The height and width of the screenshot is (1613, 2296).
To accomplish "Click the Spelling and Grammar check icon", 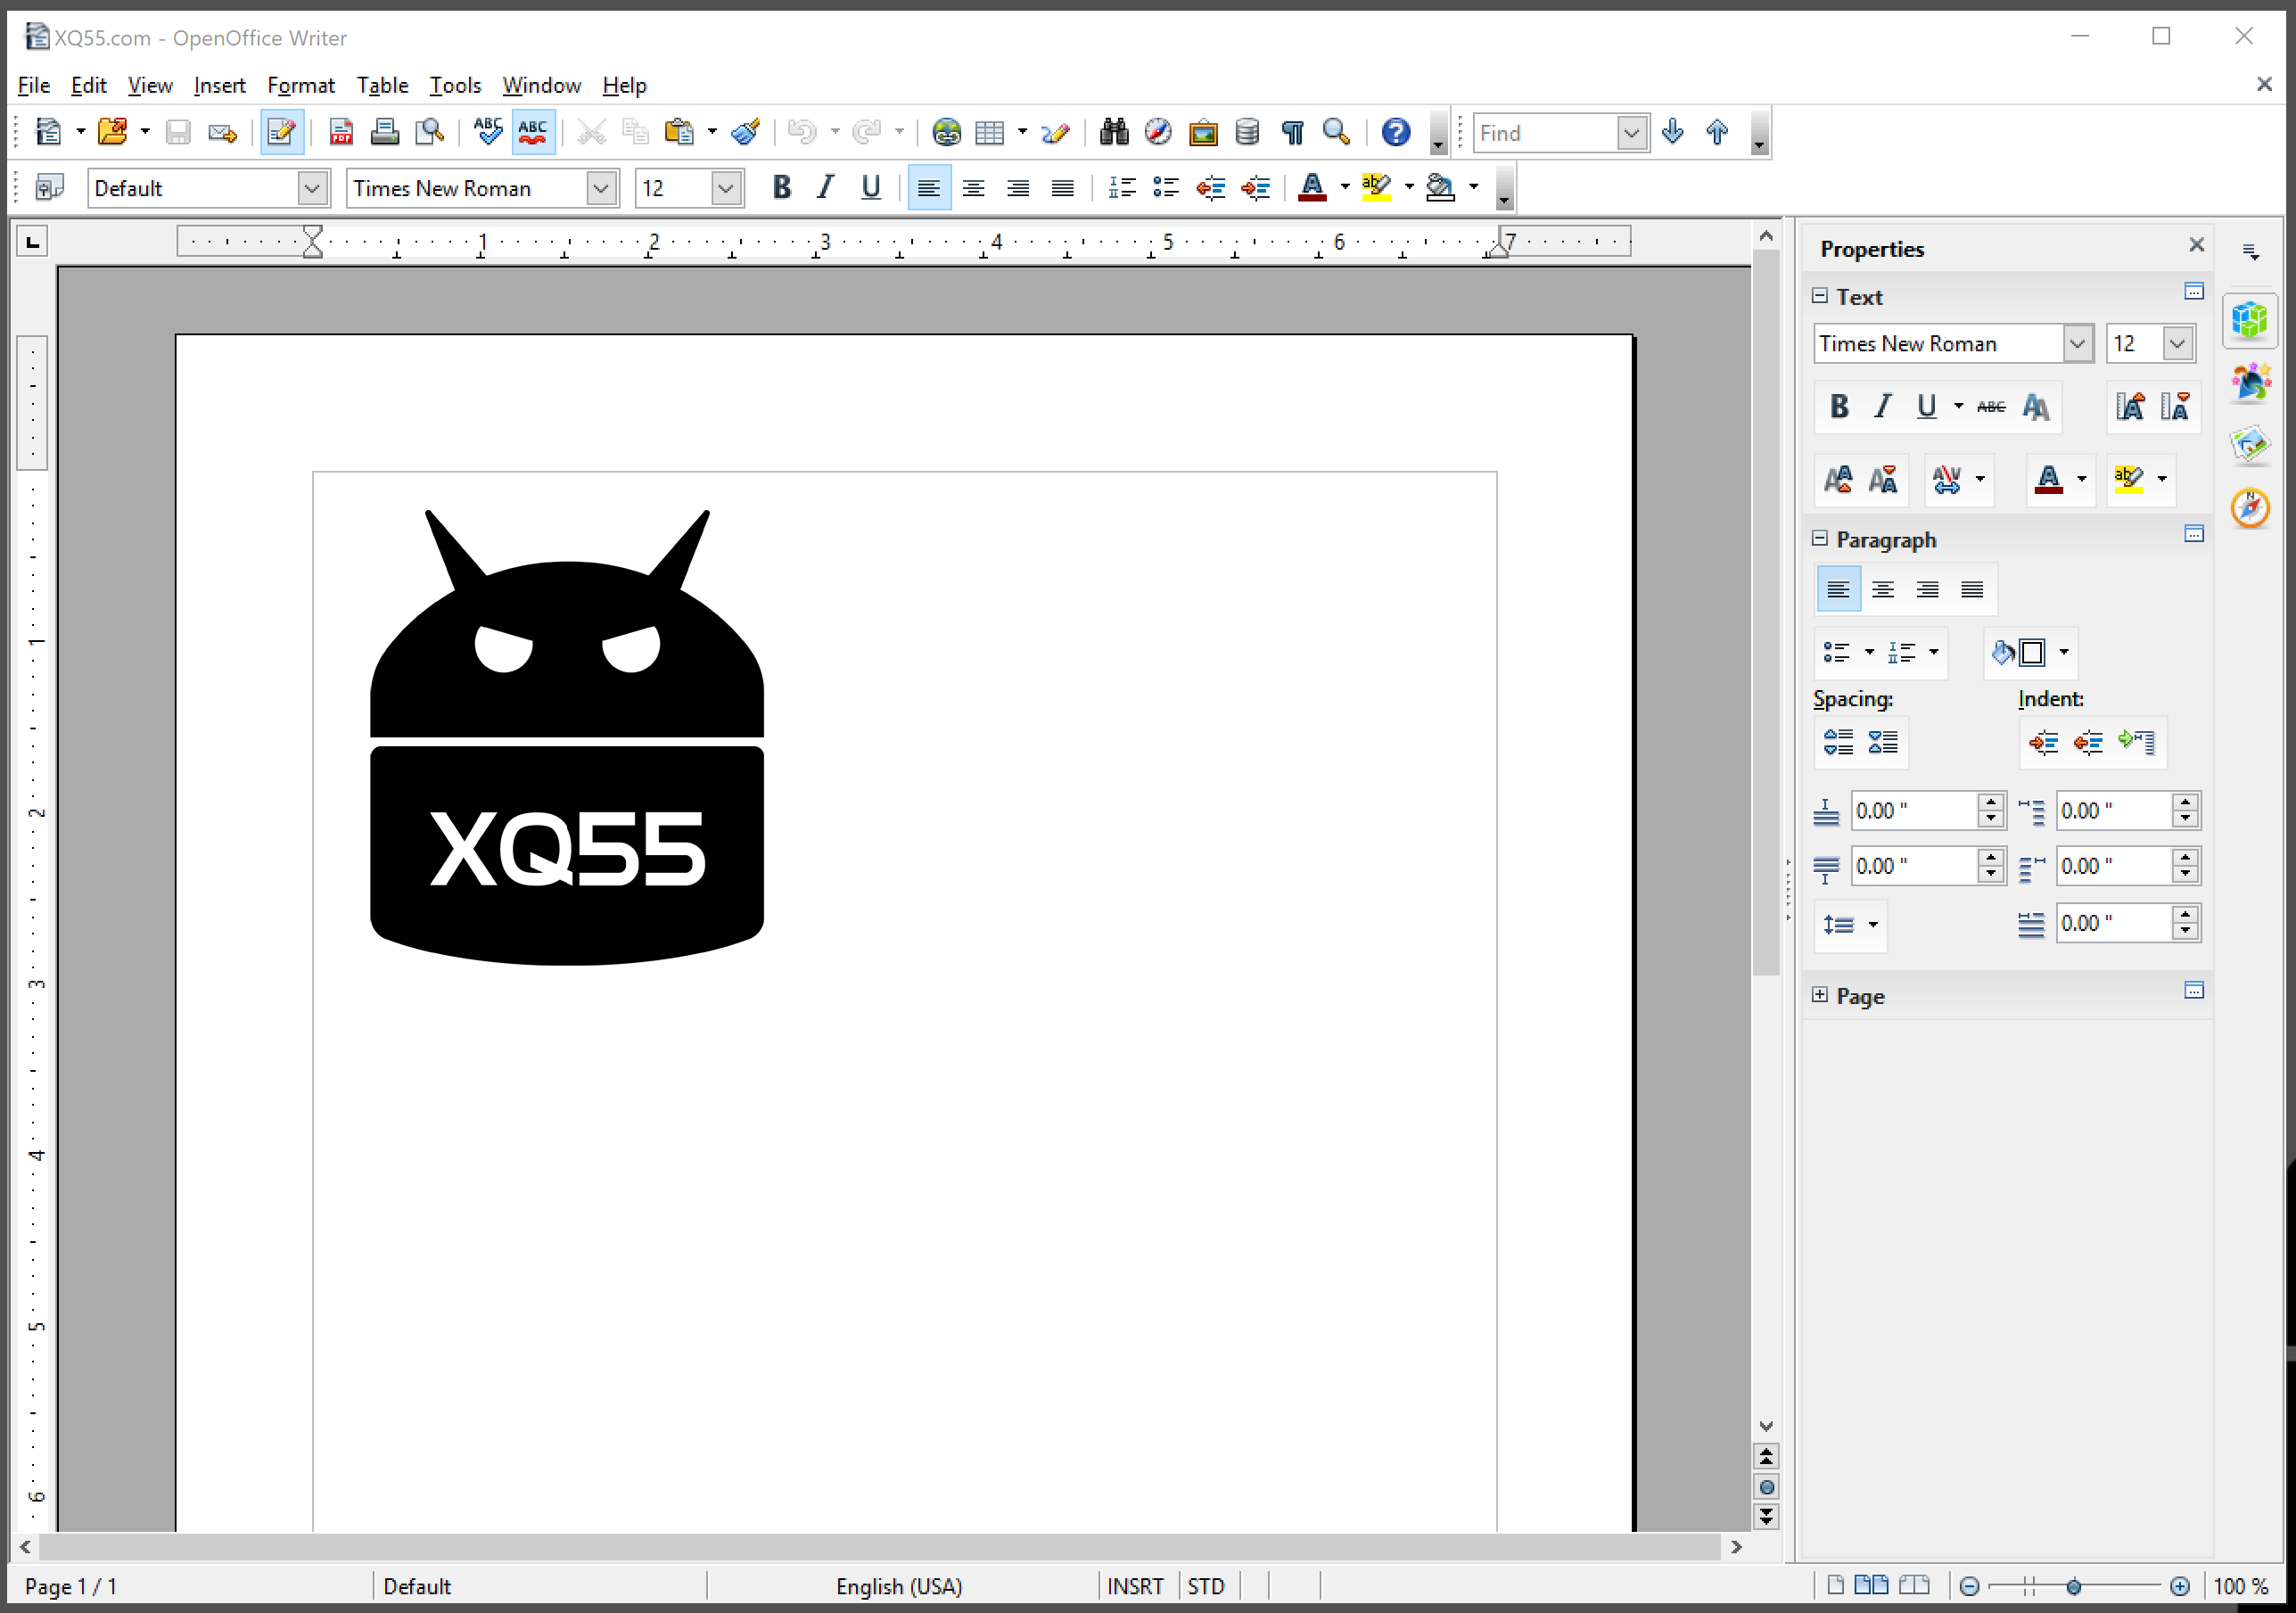I will (488, 132).
